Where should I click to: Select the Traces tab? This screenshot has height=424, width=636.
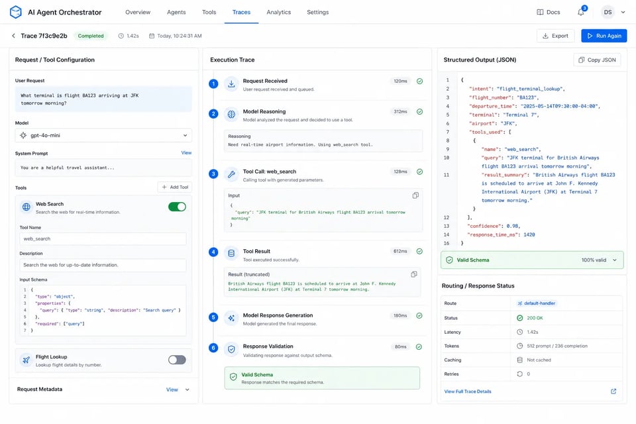pos(241,12)
